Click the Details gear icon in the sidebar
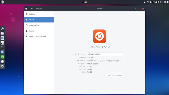 pos(26,14)
